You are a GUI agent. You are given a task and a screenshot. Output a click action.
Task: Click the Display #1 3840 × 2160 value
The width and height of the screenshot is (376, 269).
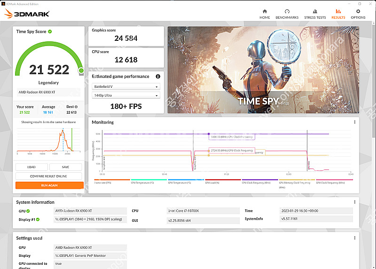tap(90, 219)
